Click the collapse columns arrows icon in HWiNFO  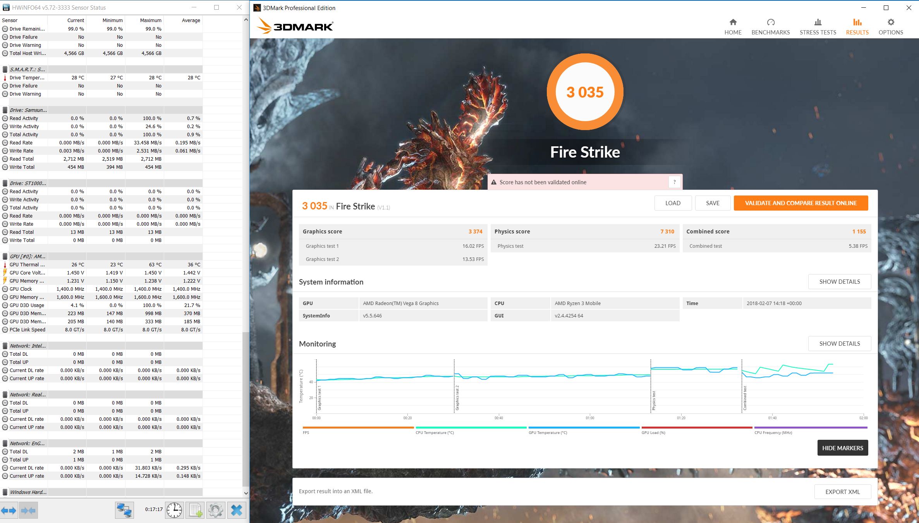point(28,511)
